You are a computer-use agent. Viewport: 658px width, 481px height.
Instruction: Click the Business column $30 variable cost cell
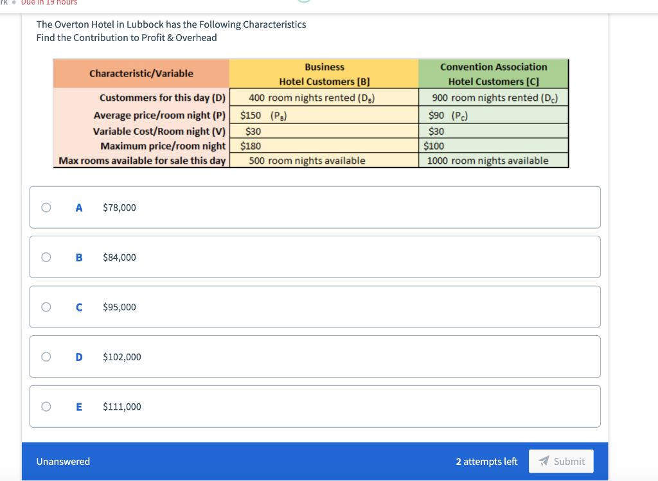[325, 131]
